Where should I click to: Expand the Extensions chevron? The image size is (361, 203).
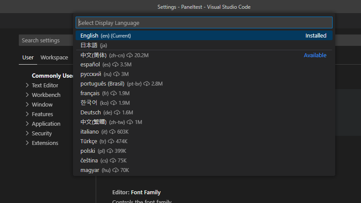click(27, 143)
